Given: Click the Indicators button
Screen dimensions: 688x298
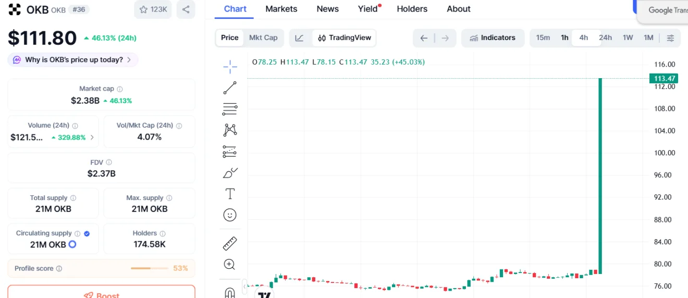Looking at the screenshot, I should point(493,38).
